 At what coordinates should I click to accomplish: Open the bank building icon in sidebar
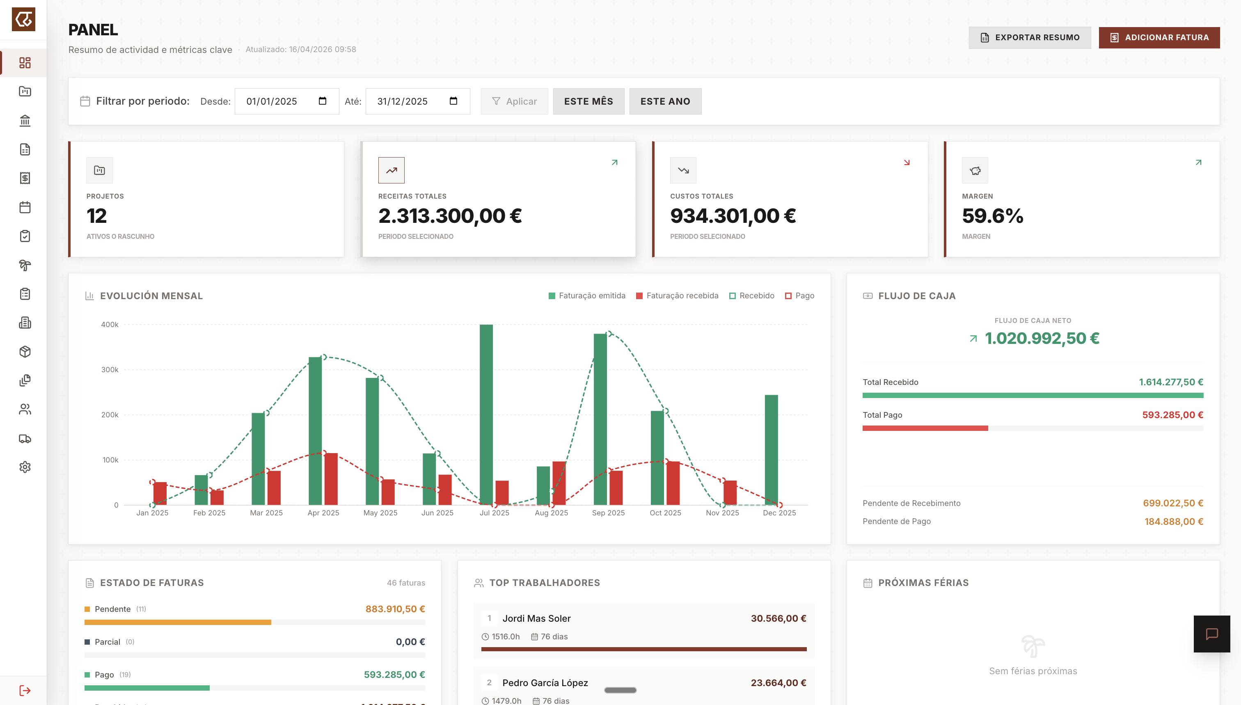25,121
